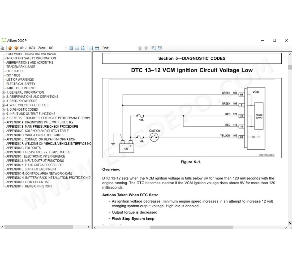Viewport: 292px width, 266px height.
Task: Expand 5. DIAGNOSTIC CODES tree node
Action: coord(3,110)
